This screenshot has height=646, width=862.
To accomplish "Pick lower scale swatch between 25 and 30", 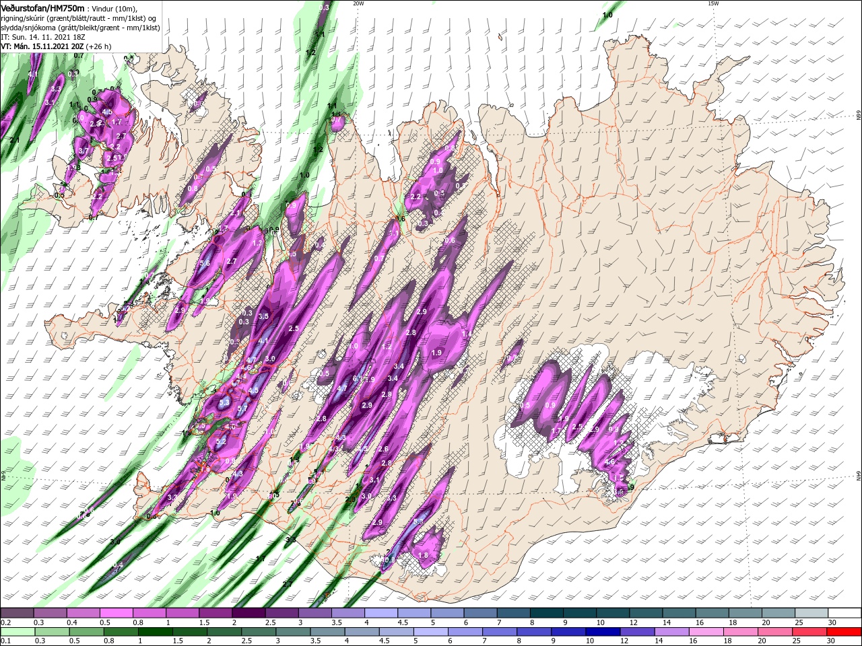I will (808, 632).
